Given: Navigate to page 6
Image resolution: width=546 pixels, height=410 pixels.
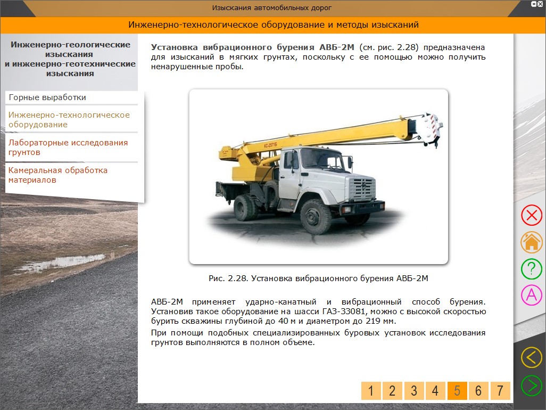Looking at the screenshot, I should pyautogui.click(x=478, y=391).
